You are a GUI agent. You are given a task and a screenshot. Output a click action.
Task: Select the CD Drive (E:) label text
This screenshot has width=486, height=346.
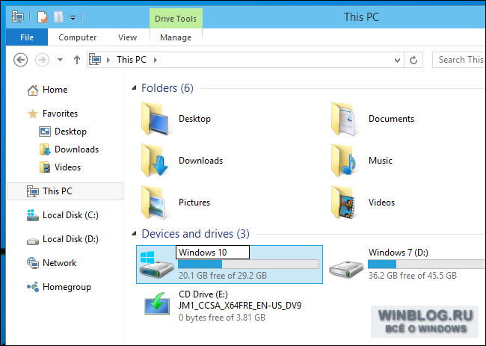203,294
